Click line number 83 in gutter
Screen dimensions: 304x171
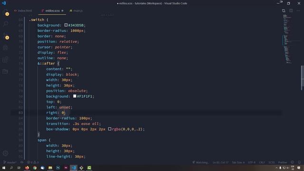(21, 113)
